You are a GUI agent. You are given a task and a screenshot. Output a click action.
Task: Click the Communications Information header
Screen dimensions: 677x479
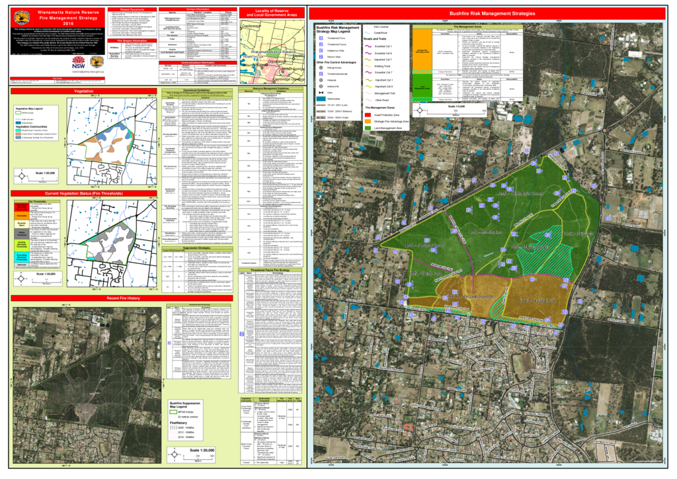[198, 63]
